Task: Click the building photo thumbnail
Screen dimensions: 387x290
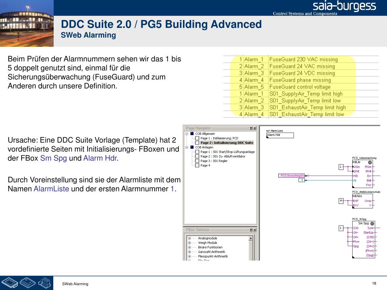Action: pos(27,23)
